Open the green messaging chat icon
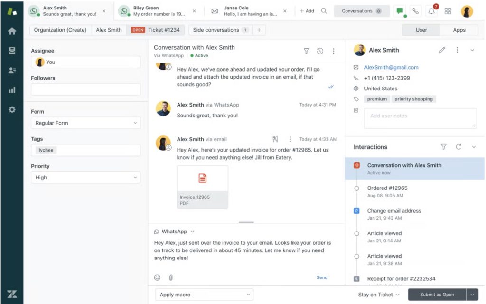The height and width of the screenshot is (304, 486). click(400, 10)
